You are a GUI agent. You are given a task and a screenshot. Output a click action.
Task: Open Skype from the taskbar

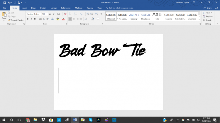[91, 120]
